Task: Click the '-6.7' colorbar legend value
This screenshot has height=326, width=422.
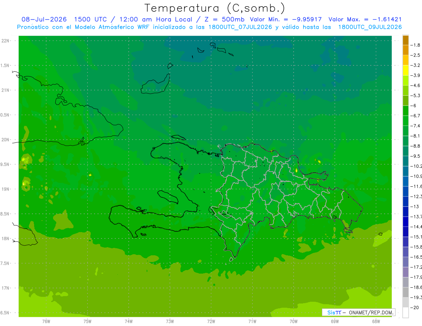Action: pos(415,116)
